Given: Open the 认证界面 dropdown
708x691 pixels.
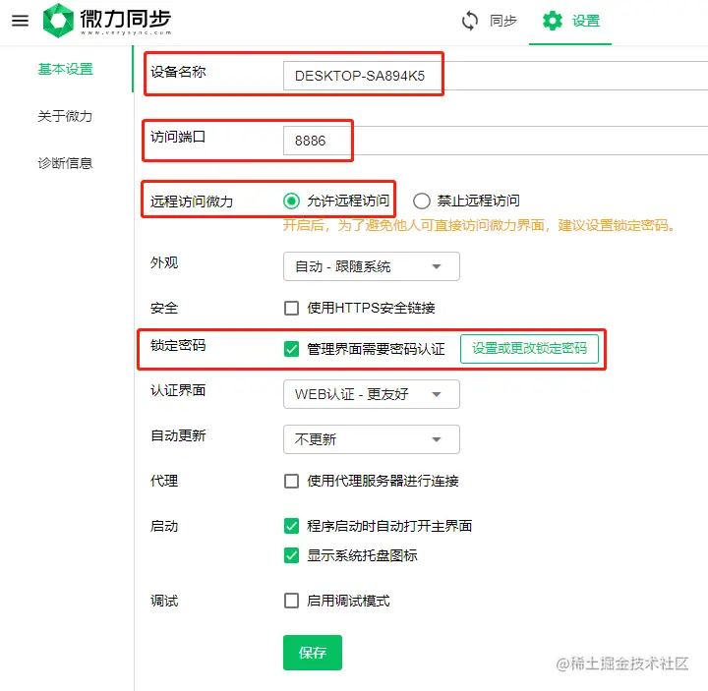Looking at the screenshot, I should pyautogui.click(x=371, y=394).
